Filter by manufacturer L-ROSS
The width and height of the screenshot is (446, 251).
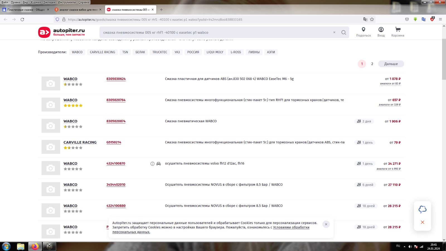click(236, 52)
